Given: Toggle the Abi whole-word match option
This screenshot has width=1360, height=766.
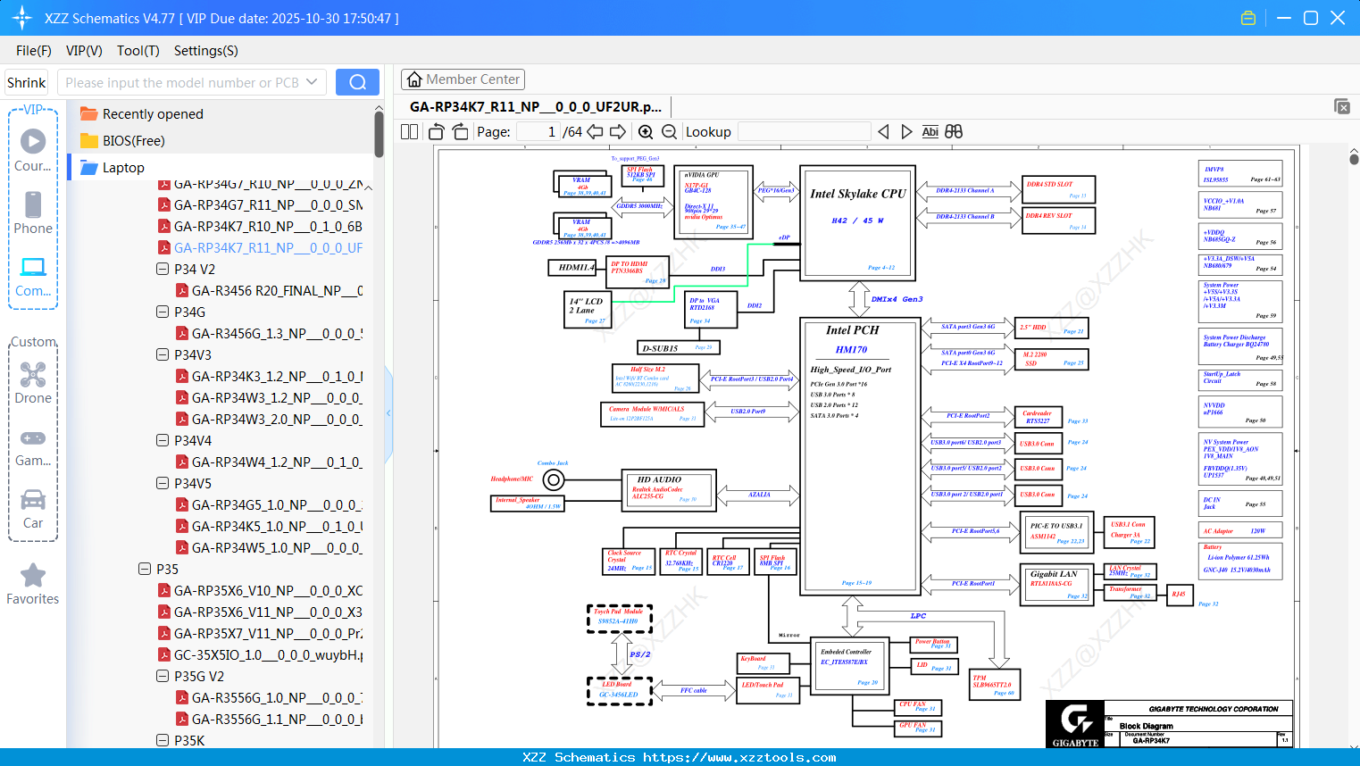Looking at the screenshot, I should tap(930, 131).
